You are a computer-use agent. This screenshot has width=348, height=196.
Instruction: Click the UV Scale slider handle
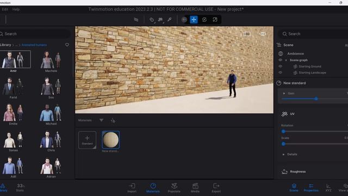[x=283, y=144]
